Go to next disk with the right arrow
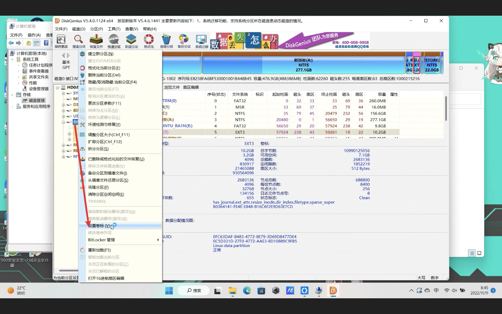This screenshot has width=502, height=314. tap(68, 55)
